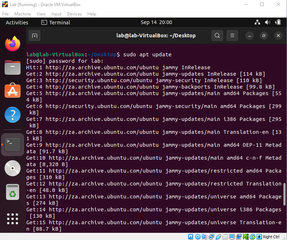Click the CPU execution indicator icon

tap(246, 237)
